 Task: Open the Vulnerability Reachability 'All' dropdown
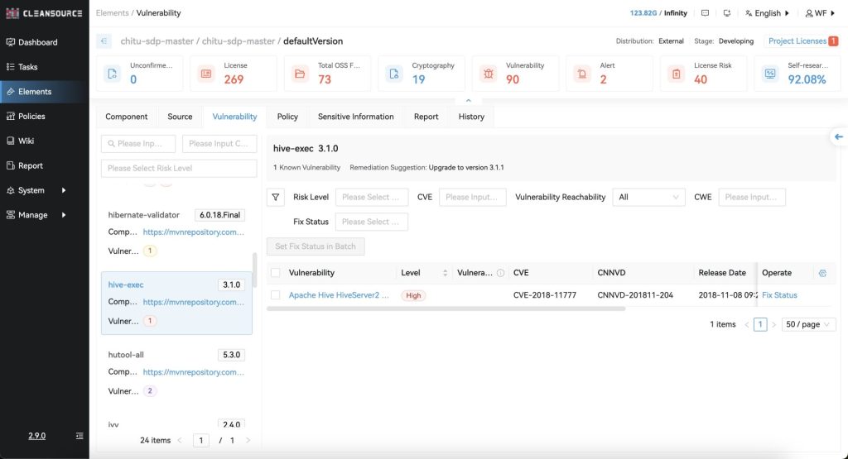click(648, 198)
